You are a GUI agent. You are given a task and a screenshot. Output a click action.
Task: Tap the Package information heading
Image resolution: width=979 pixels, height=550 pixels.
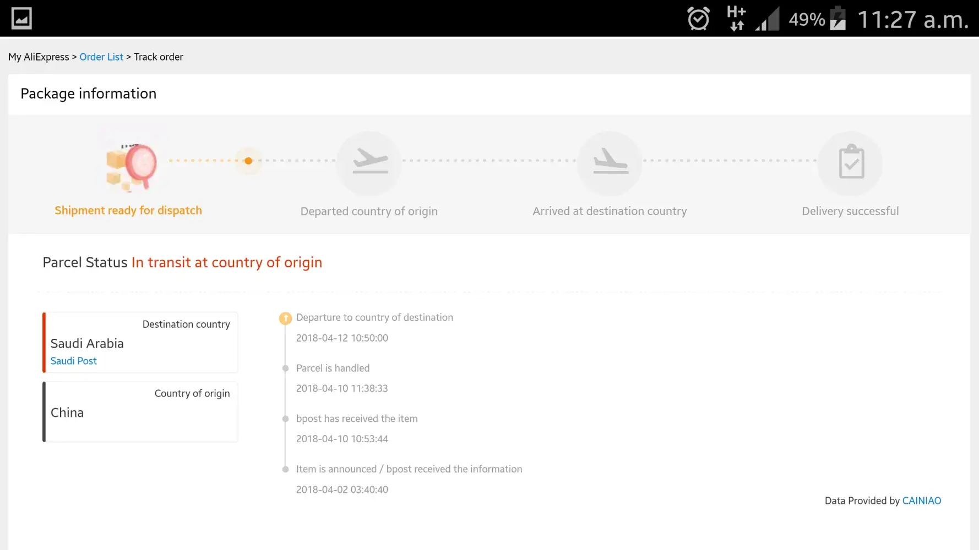tap(89, 94)
